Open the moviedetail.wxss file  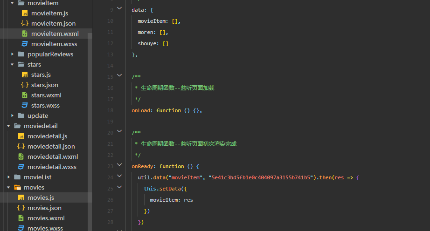click(52, 167)
